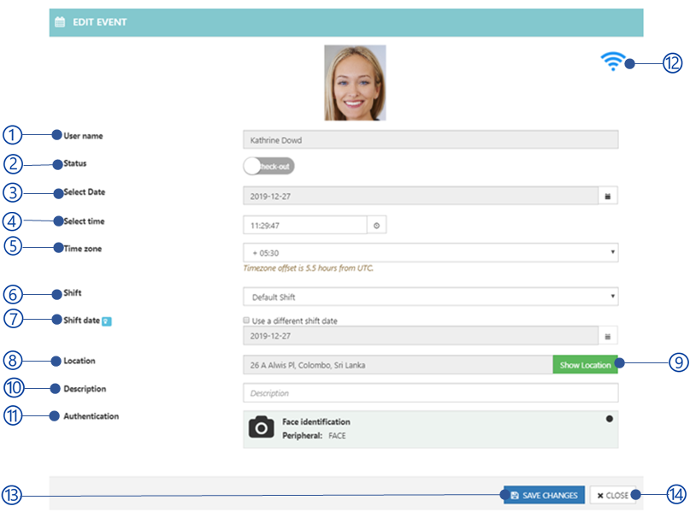Click into the Description input field
690x512 pixels.
(x=430, y=393)
